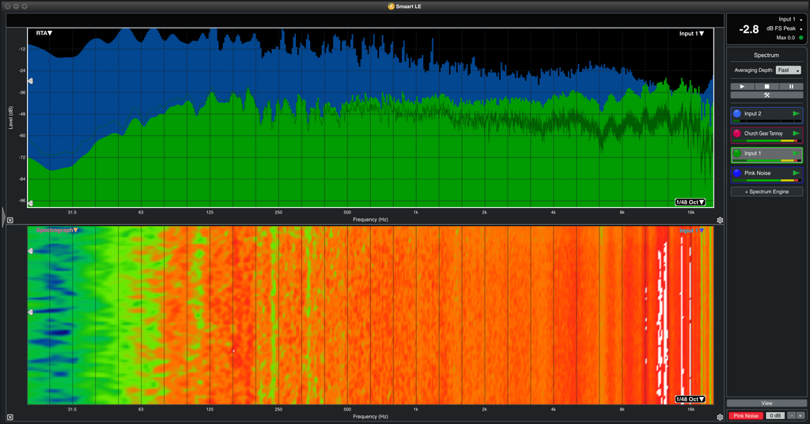The width and height of the screenshot is (810, 424).
Task: Open spectrum settings via hammer-wrench icon
Action: click(x=766, y=95)
